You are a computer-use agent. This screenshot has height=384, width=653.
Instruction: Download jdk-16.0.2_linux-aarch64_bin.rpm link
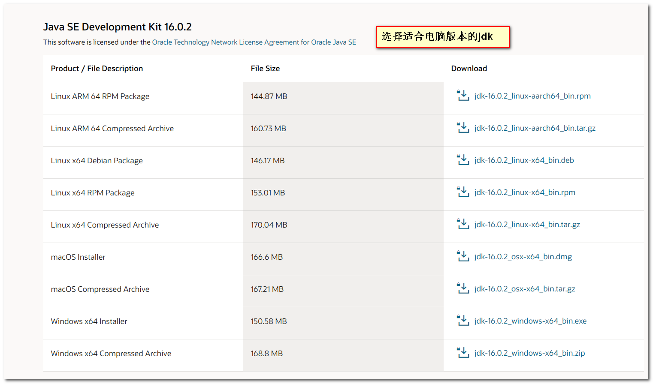coord(532,96)
